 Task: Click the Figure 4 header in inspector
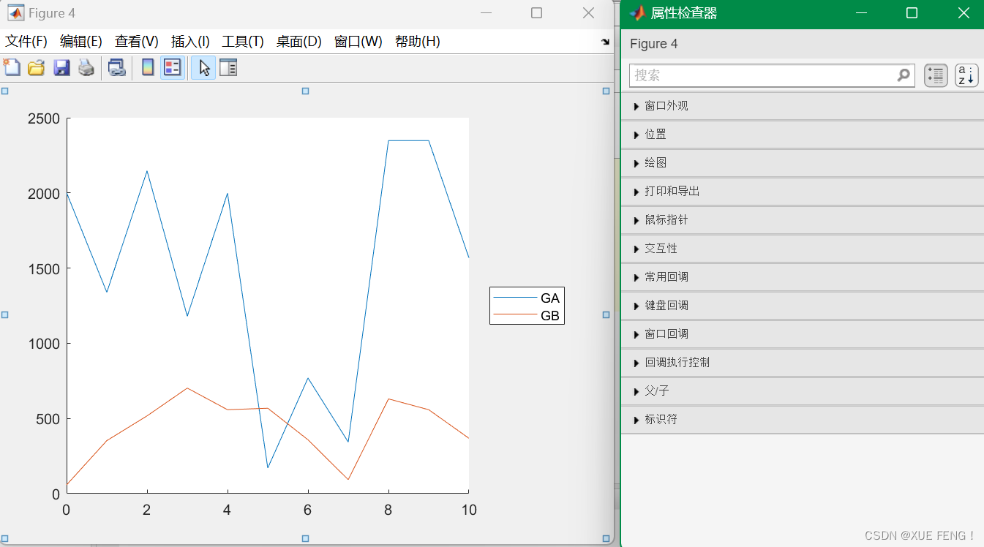(x=654, y=44)
